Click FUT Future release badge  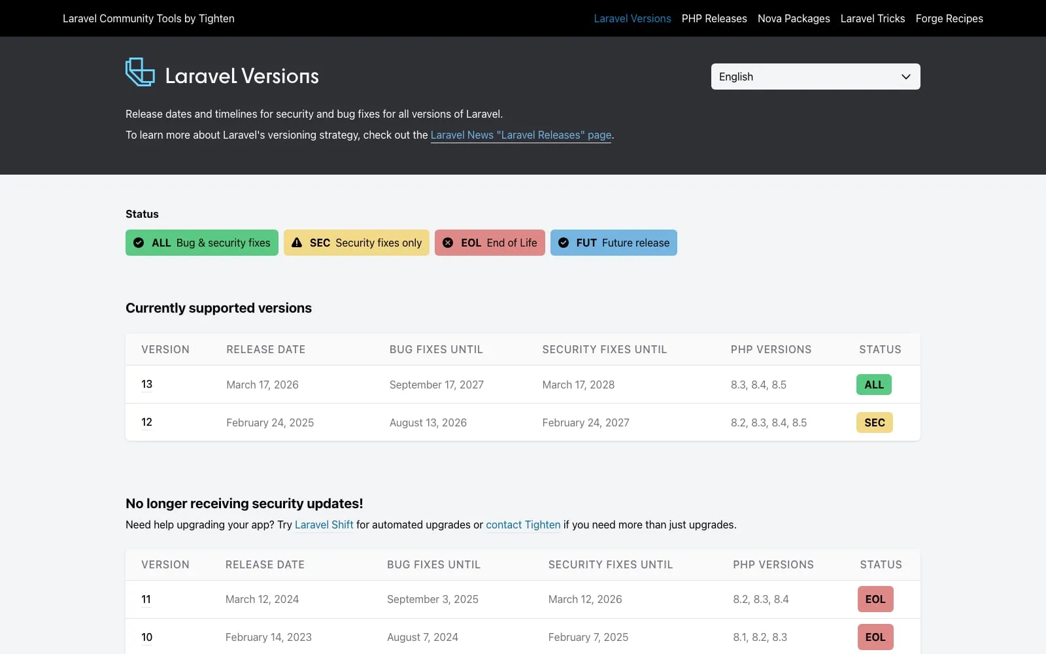(614, 243)
